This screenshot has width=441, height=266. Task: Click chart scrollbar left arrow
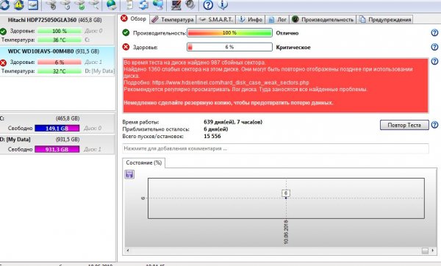pyautogui.click(x=127, y=251)
